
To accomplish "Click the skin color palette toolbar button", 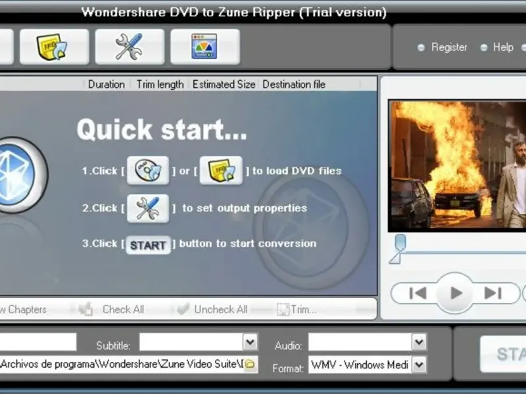I will (205, 47).
